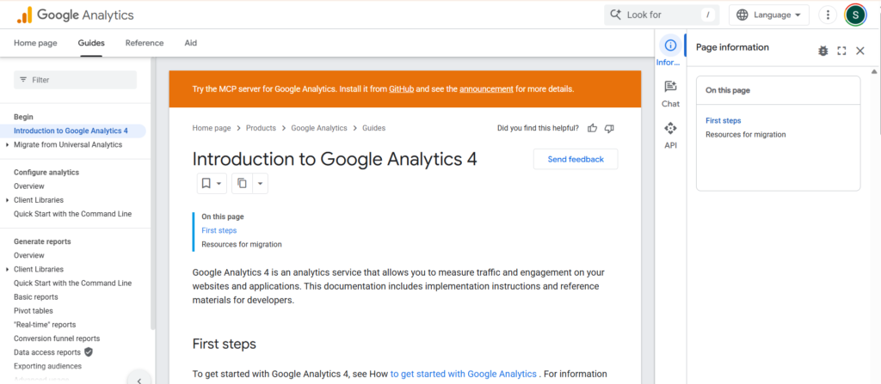Screen dimensions: 881x384
Task: Open the GitHub link in banner
Action: click(402, 88)
